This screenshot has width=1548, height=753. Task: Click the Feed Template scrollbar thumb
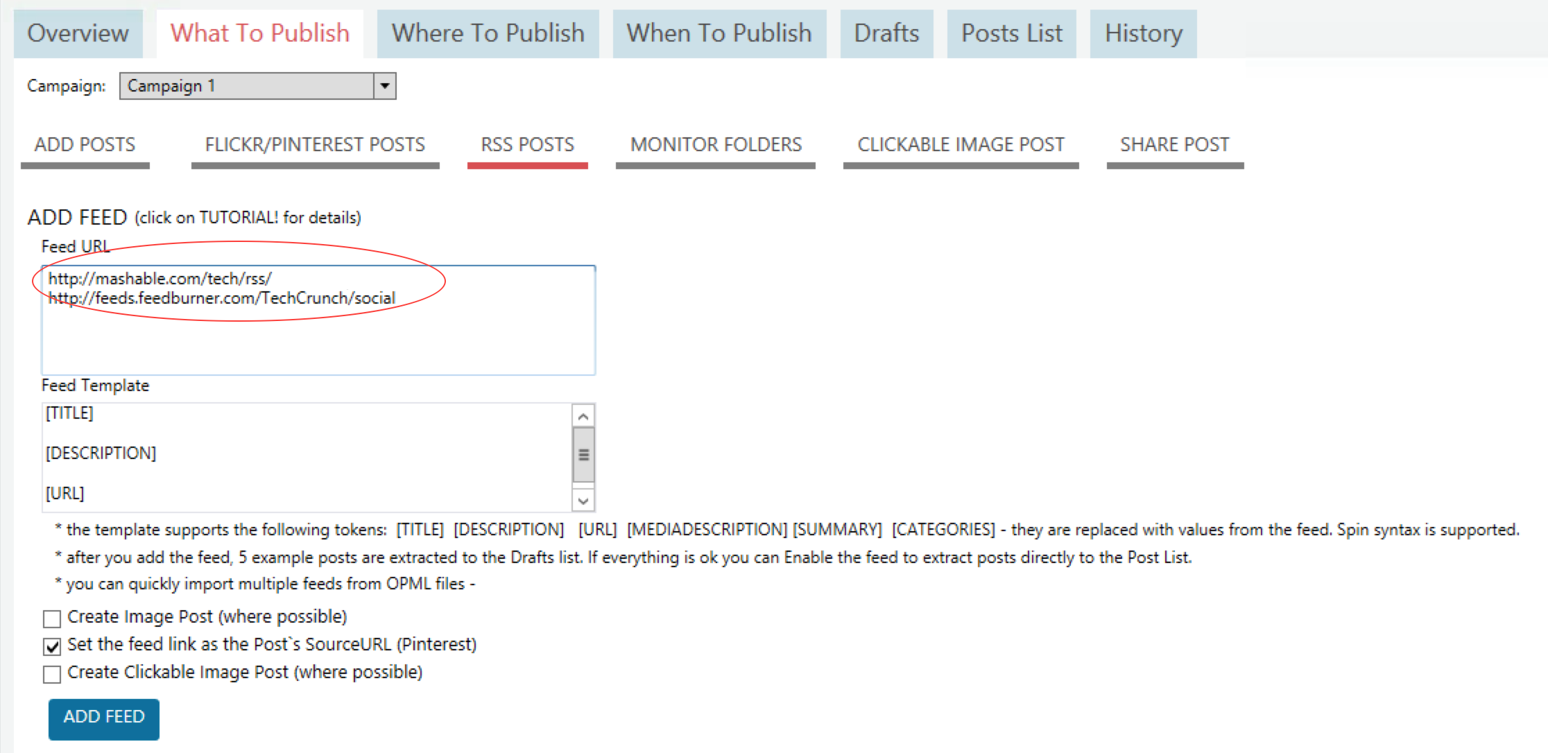[x=583, y=455]
